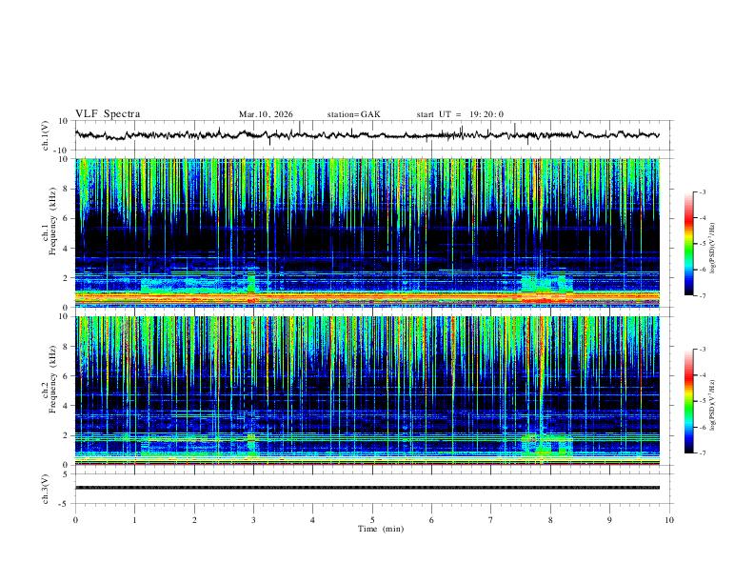The width and height of the screenshot is (754, 583).
Task: Select the "start UT = 19:20:0" header text
Action: tap(460, 114)
